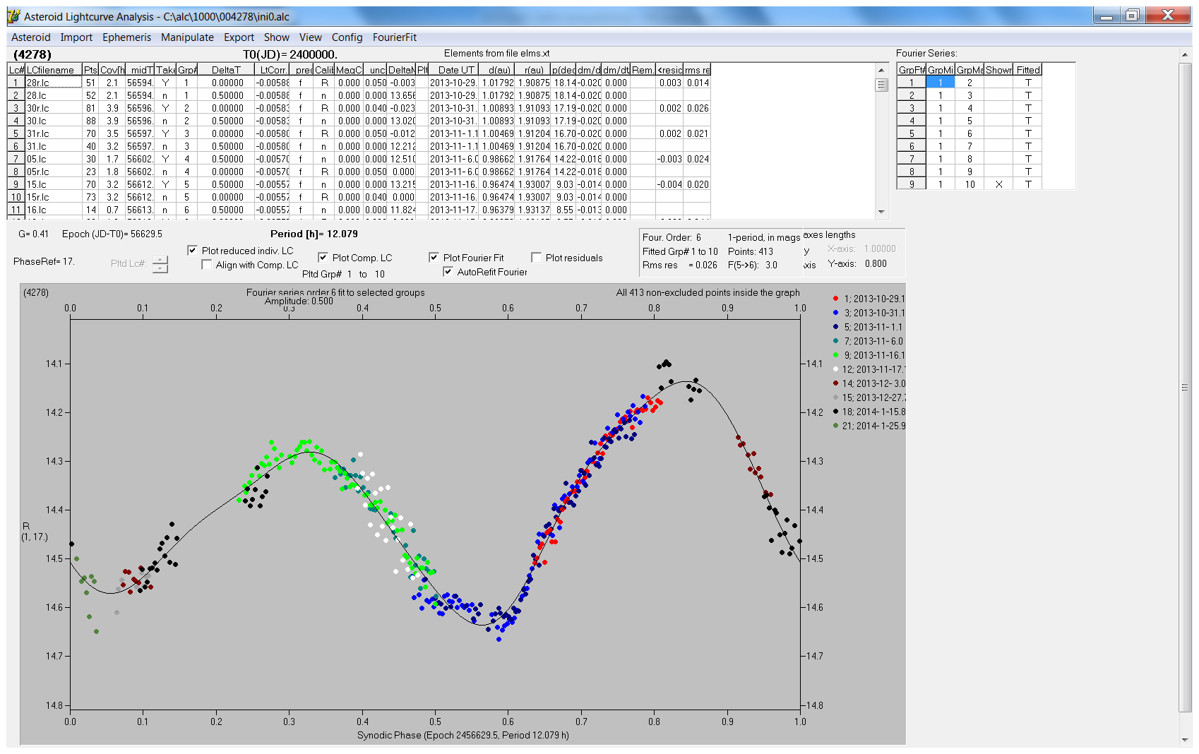Click the Pts column header
The width and height of the screenshot is (1199, 754).
pyautogui.click(x=90, y=70)
